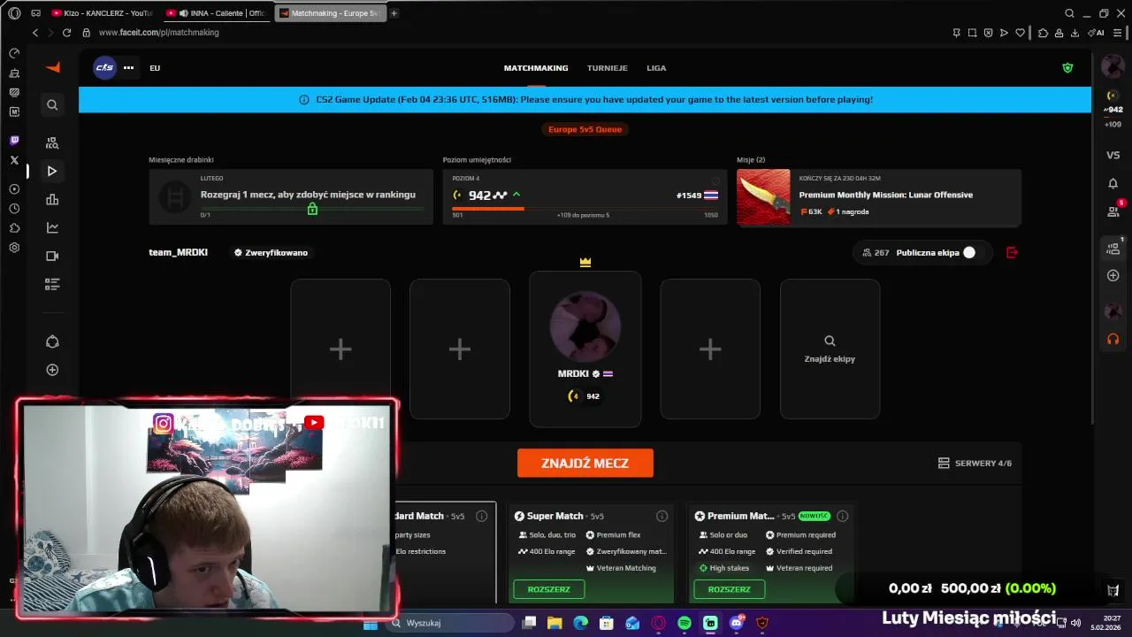This screenshot has width=1132, height=637.
Task: Open Opera sidebar settings gear icon
Action: click(14, 248)
